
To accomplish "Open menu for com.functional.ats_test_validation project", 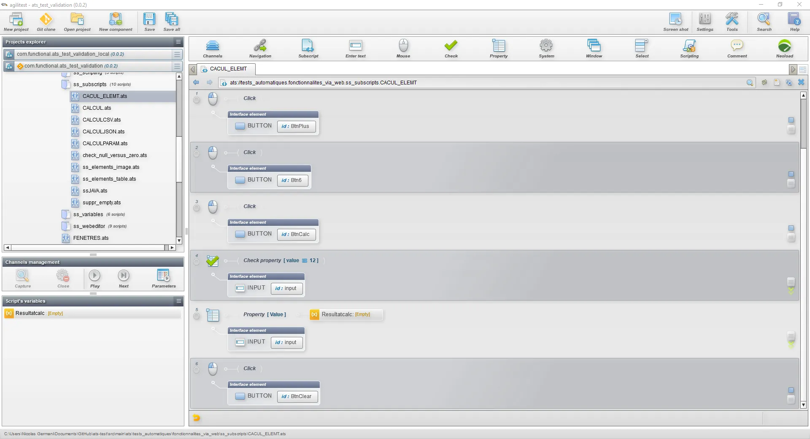I will pyautogui.click(x=177, y=66).
